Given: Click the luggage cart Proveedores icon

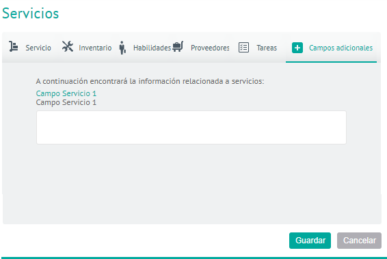Looking at the screenshot, I should point(178,46).
